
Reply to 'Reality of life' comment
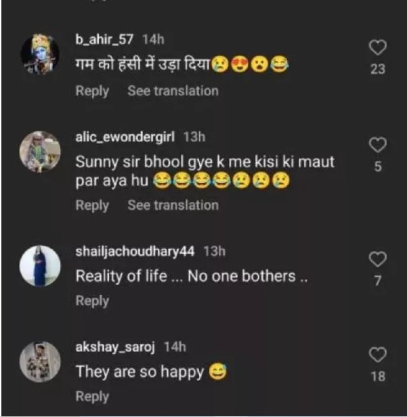[x=92, y=301]
